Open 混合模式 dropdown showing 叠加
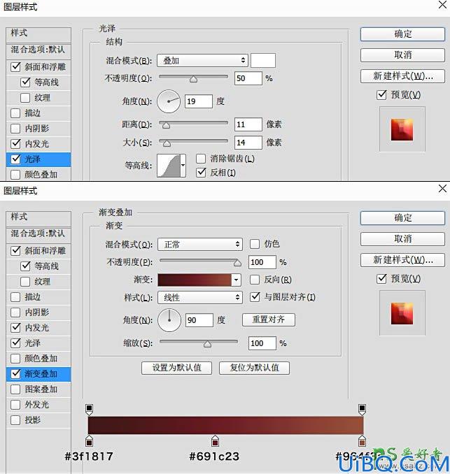The width and height of the screenshot is (450, 474). [x=202, y=60]
